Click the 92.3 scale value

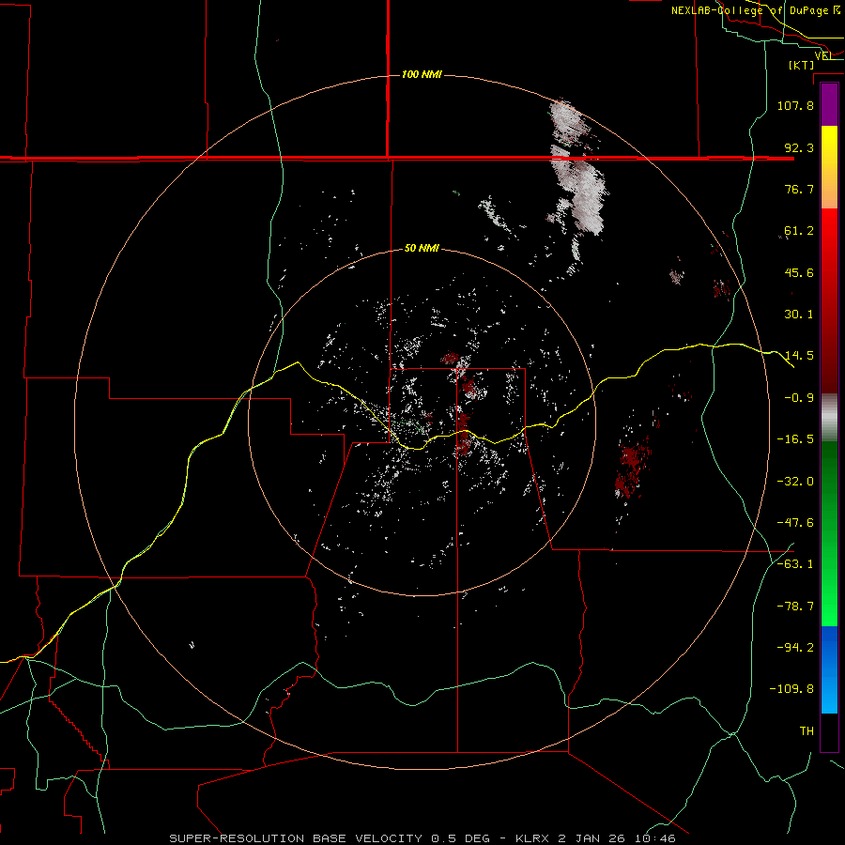(x=799, y=147)
